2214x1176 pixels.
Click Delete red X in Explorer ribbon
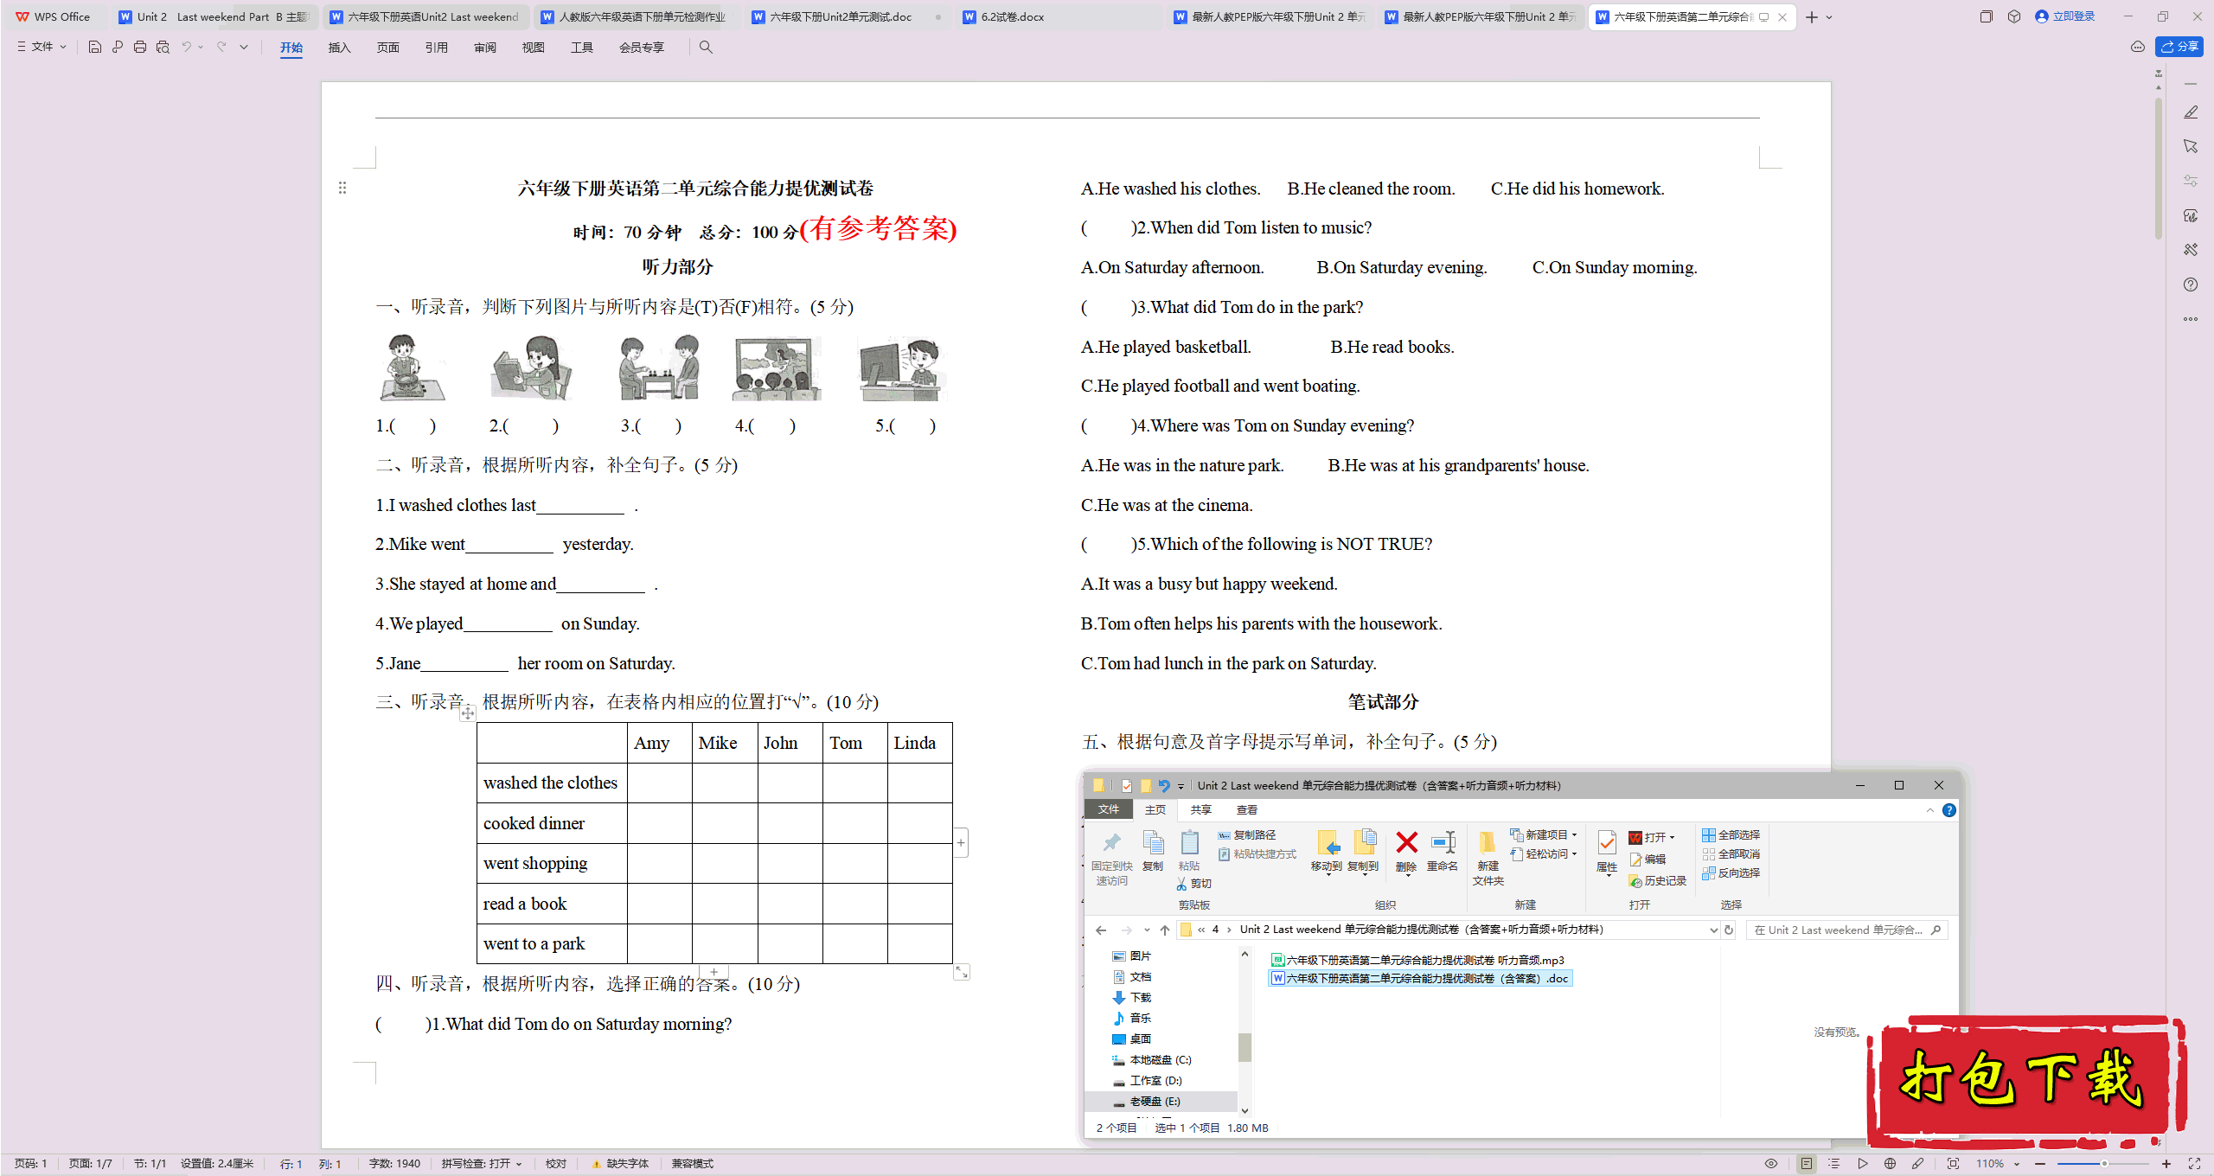coord(1407,851)
